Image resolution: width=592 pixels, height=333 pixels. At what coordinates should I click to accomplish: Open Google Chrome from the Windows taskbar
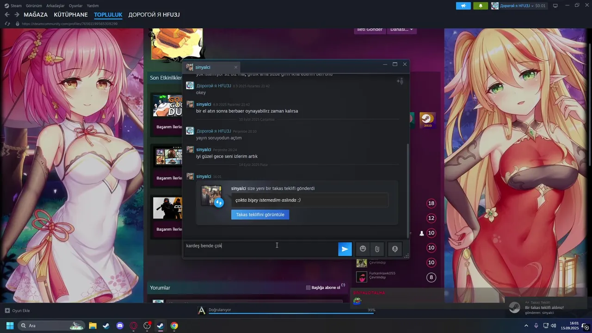[174, 326]
